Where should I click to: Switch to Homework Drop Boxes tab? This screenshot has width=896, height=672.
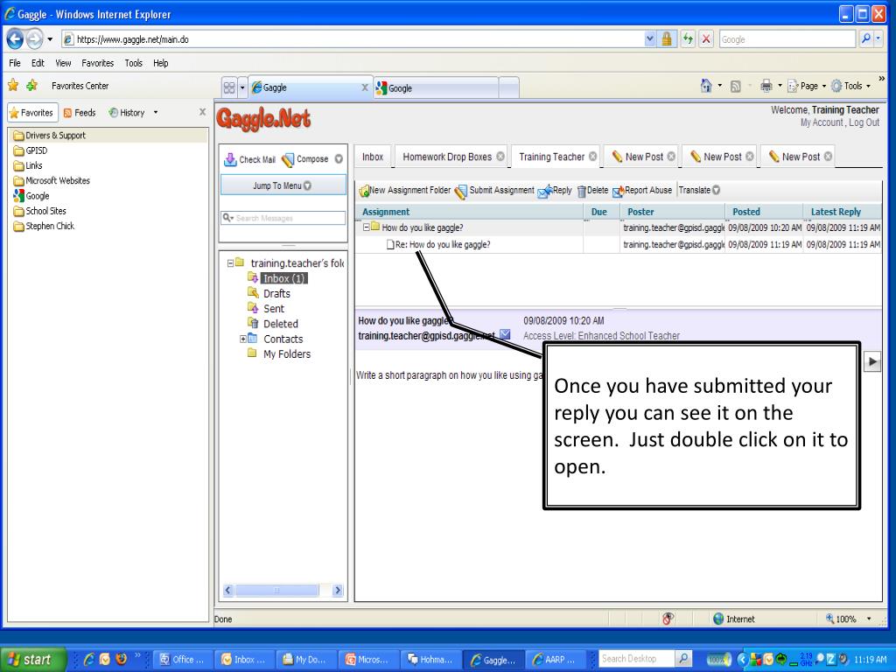[447, 157]
